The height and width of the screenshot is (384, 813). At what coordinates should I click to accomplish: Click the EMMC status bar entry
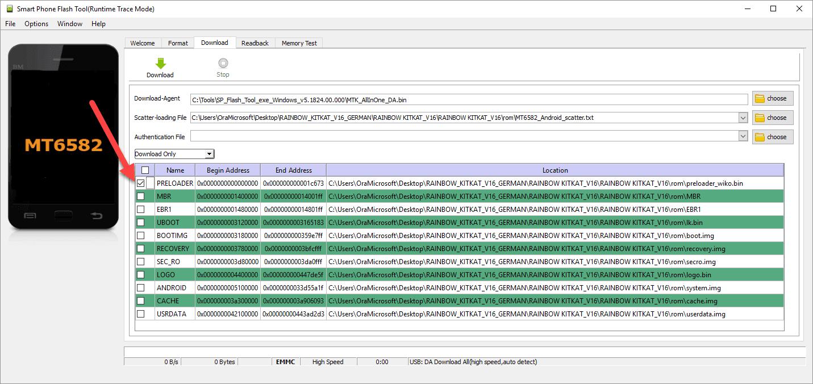(285, 362)
